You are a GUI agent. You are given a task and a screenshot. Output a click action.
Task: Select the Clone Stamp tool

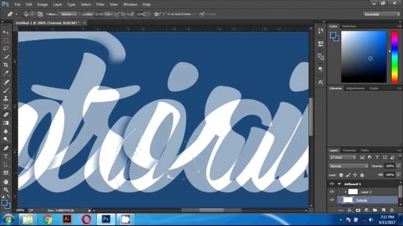6,99
